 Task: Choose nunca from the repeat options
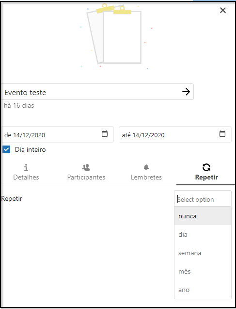tap(203, 216)
